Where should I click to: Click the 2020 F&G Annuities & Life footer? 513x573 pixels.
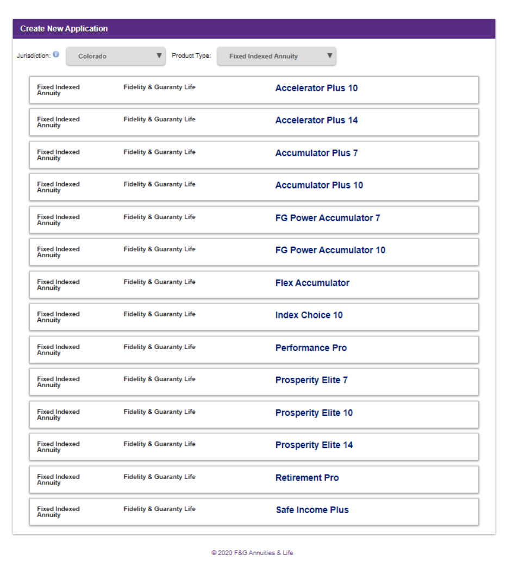coord(252,553)
